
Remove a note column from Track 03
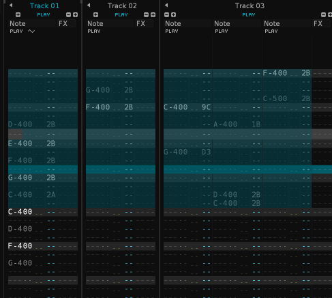tap(166, 15)
